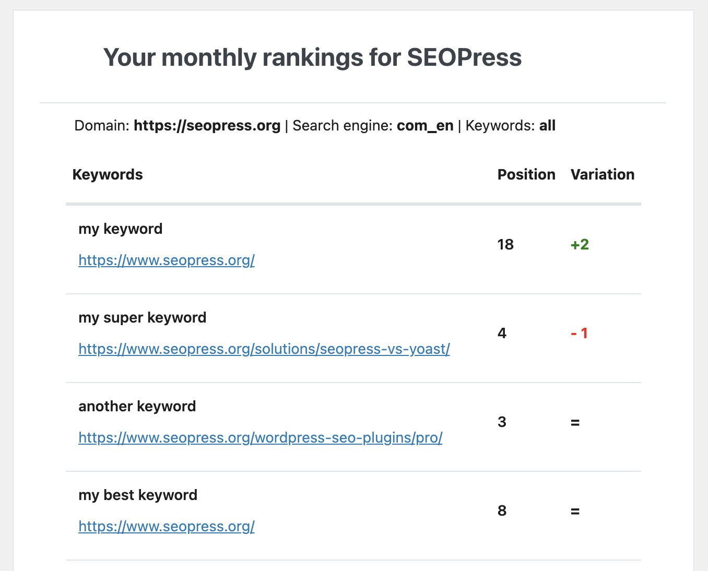
Task: Click the "Position" column header
Action: pyautogui.click(x=526, y=174)
